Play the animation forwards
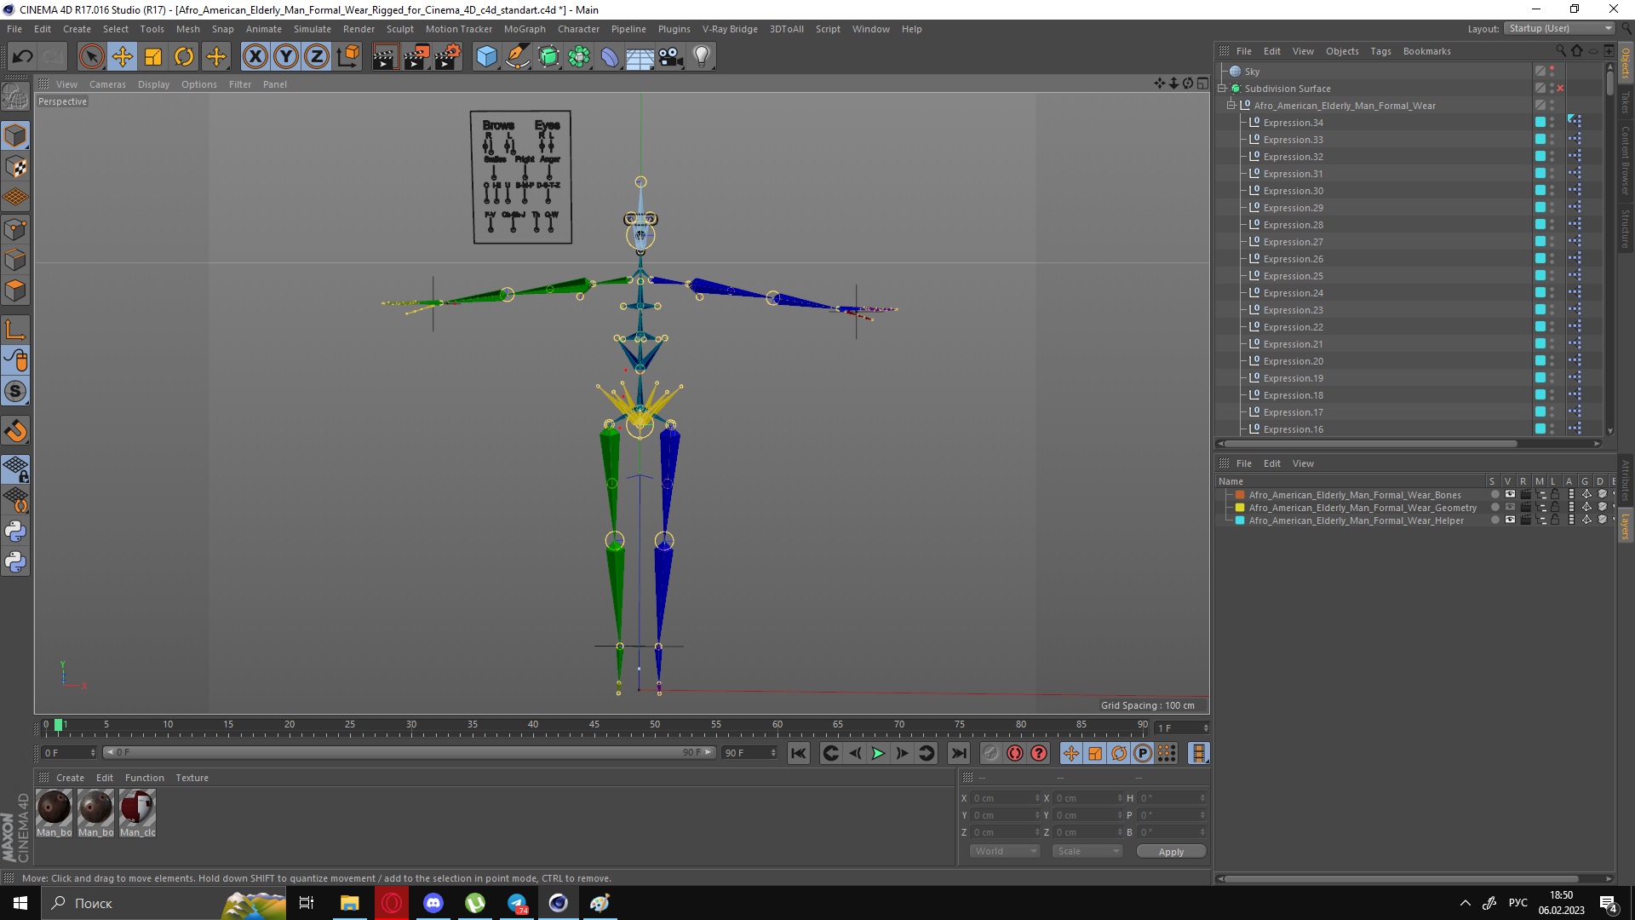 878,753
